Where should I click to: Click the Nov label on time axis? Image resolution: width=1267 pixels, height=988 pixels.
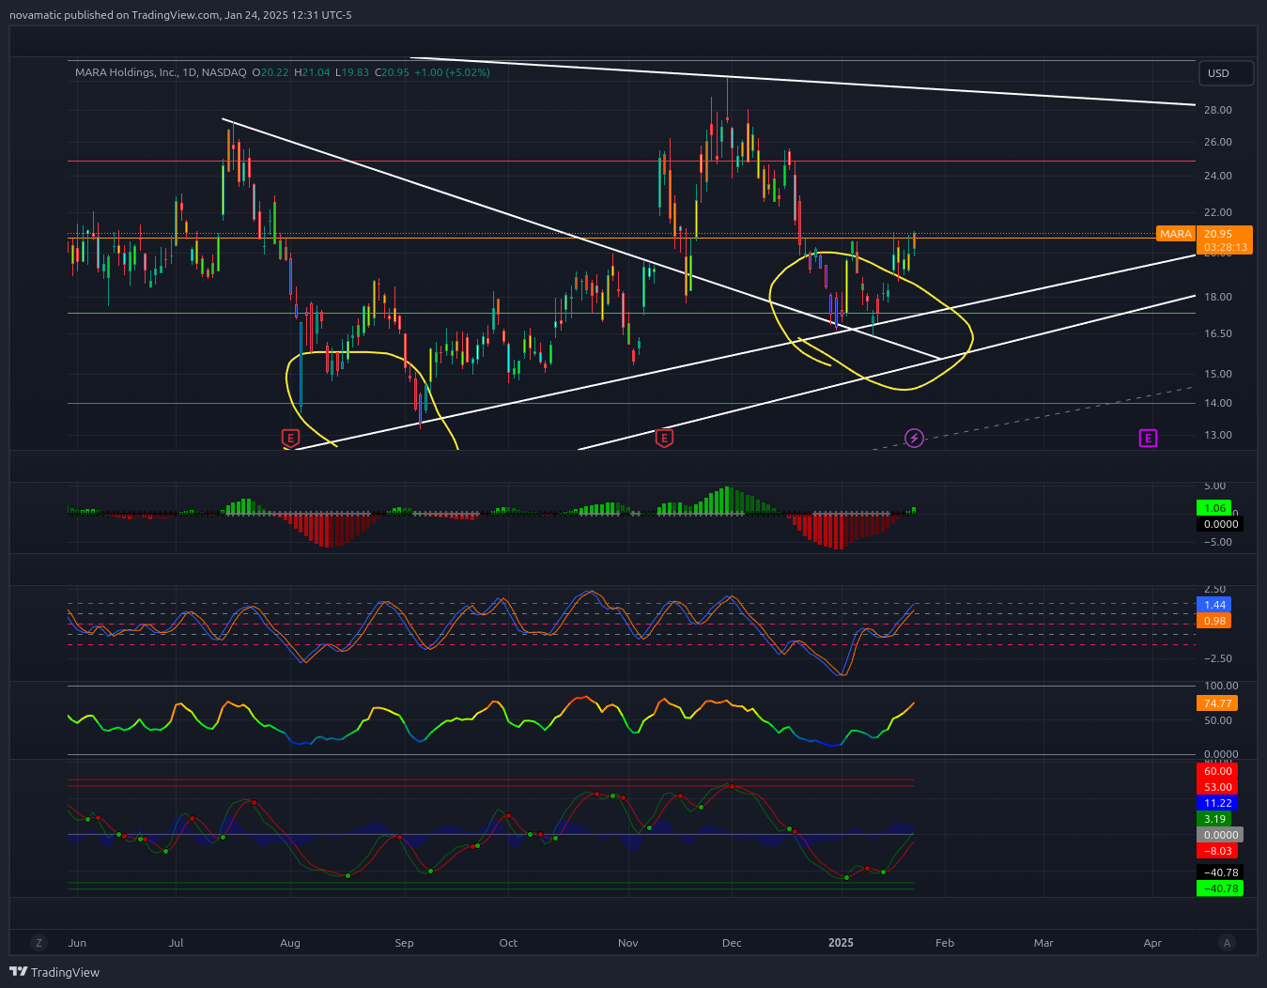click(x=628, y=943)
